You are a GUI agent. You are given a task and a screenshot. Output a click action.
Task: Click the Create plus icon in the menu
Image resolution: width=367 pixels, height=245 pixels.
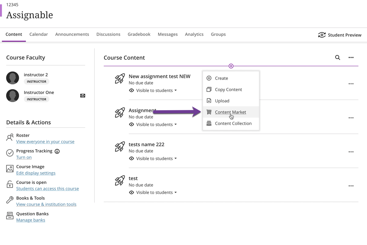click(209, 78)
